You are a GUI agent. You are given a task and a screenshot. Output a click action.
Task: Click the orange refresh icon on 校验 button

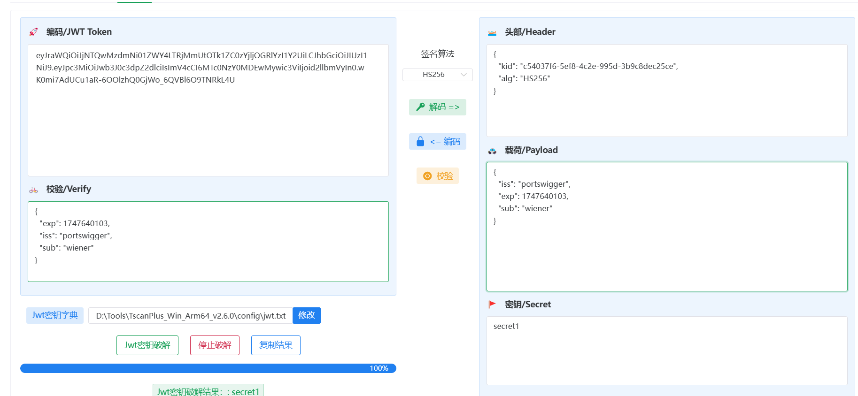[427, 176]
